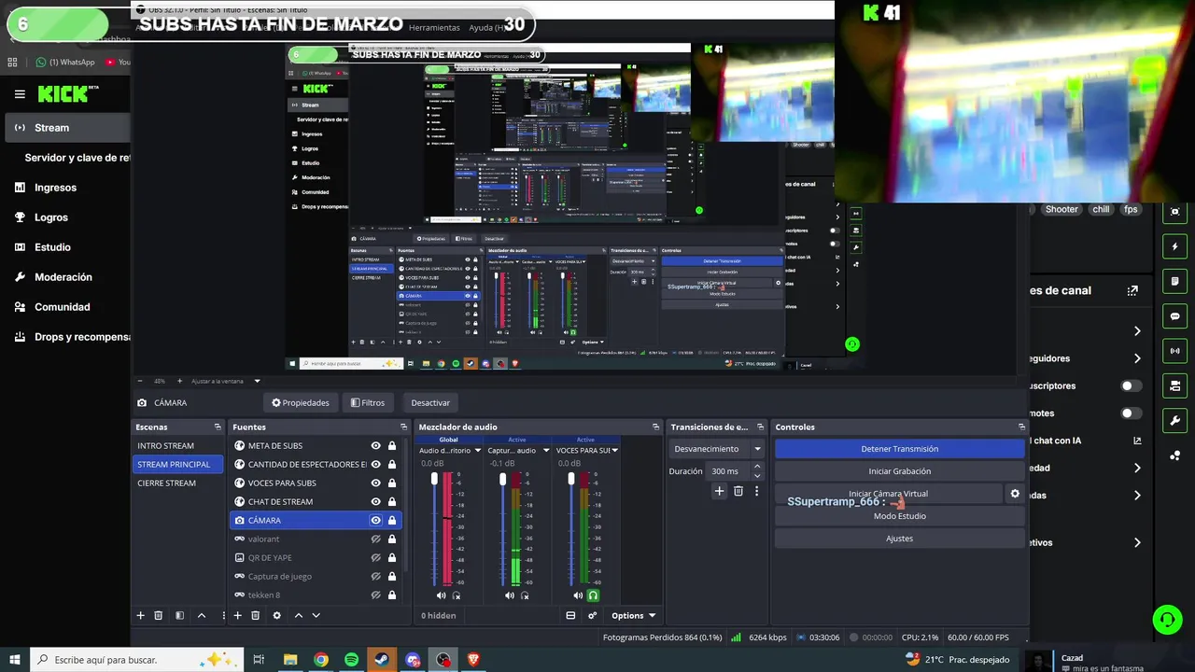Remove the transition with the trash icon
The width and height of the screenshot is (1195, 672).
coord(738,491)
